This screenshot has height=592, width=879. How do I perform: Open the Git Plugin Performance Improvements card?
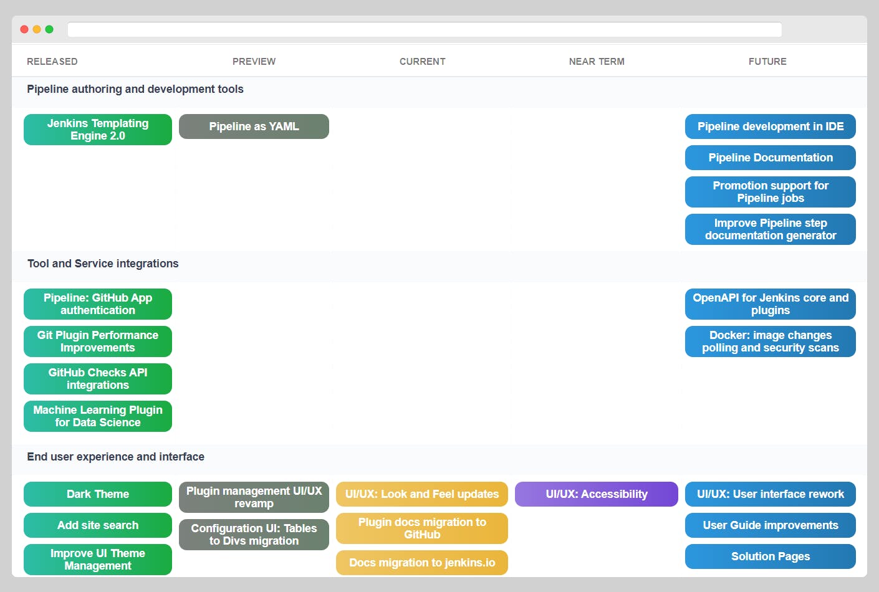coord(97,341)
